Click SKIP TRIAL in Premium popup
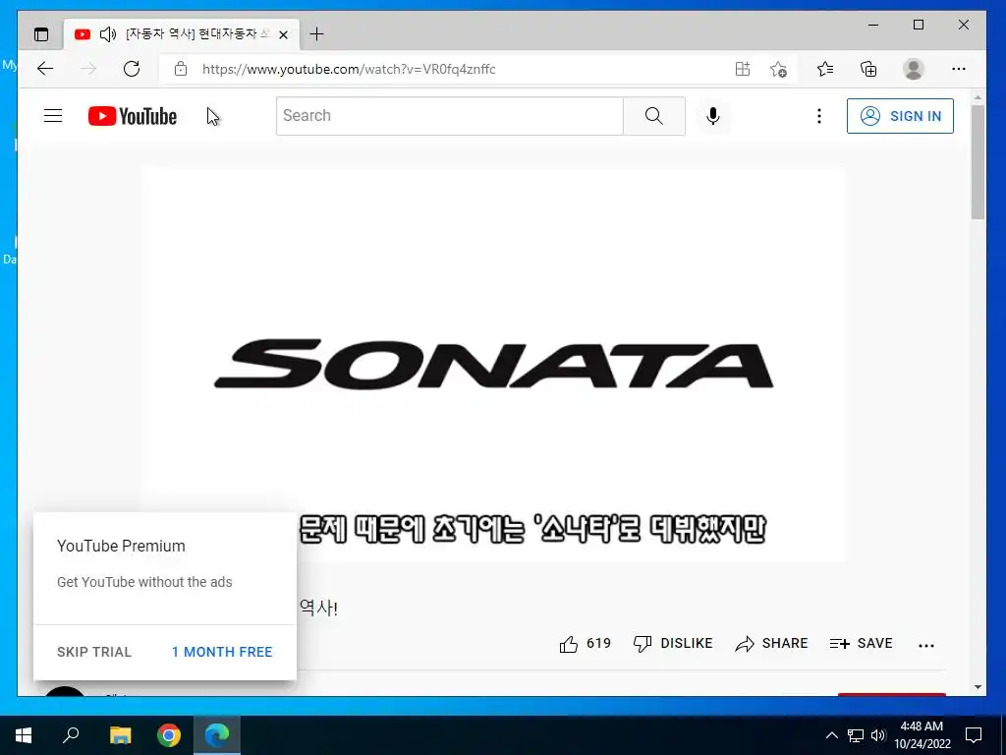The width and height of the screenshot is (1006, 755). [x=94, y=653]
